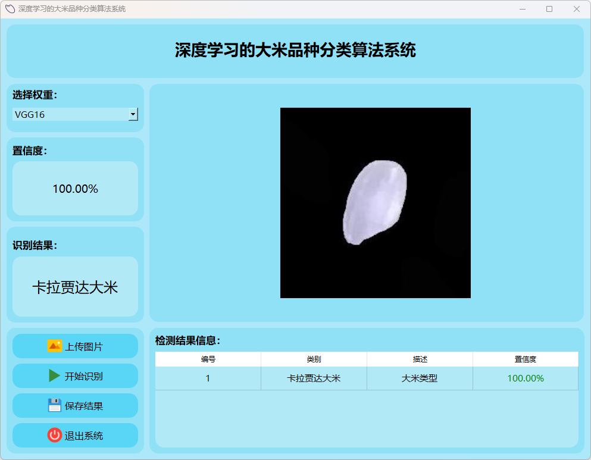Click the 编号 column header
The image size is (591, 460).
point(208,359)
